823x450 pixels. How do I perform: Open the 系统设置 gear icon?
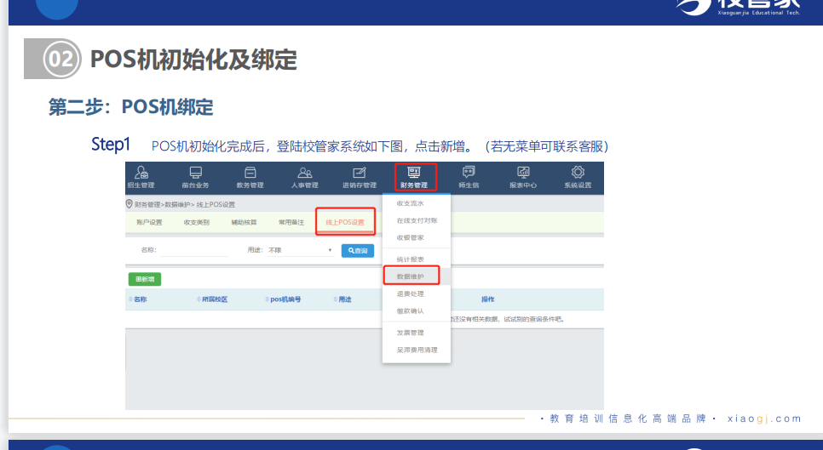(578, 173)
